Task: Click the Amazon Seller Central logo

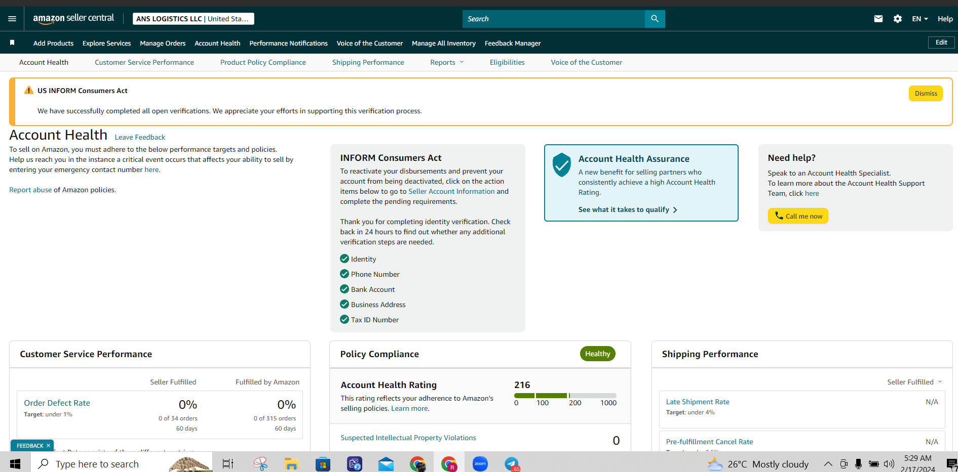Action: 73,18
